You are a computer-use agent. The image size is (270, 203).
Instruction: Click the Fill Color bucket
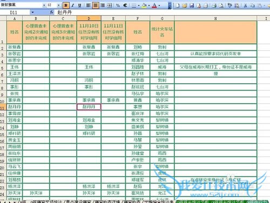[x=144, y=5]
